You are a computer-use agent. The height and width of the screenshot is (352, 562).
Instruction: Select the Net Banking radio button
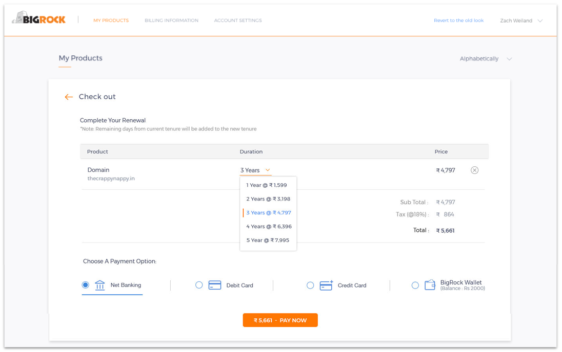point(85,285)
